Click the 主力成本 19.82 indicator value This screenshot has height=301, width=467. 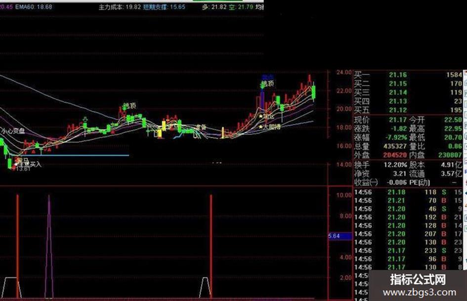click(120, 7)
